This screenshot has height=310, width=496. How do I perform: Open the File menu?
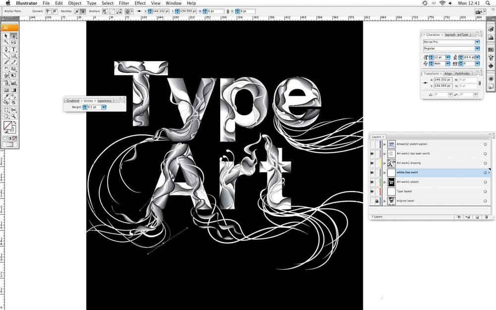click(46, 3)
